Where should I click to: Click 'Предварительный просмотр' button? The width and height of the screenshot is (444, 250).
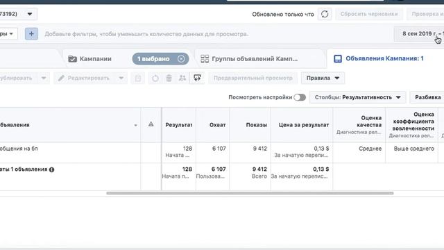point(253,78)
